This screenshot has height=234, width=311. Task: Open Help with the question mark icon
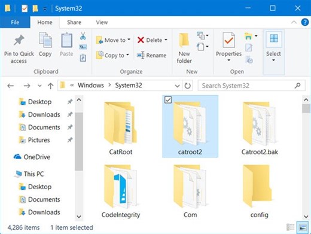pyautogui.click(x=305, y=22)
